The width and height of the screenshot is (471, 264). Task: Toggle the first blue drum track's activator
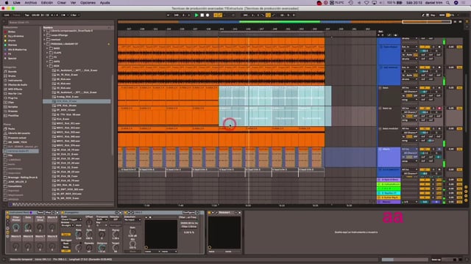tap(425, 47)
